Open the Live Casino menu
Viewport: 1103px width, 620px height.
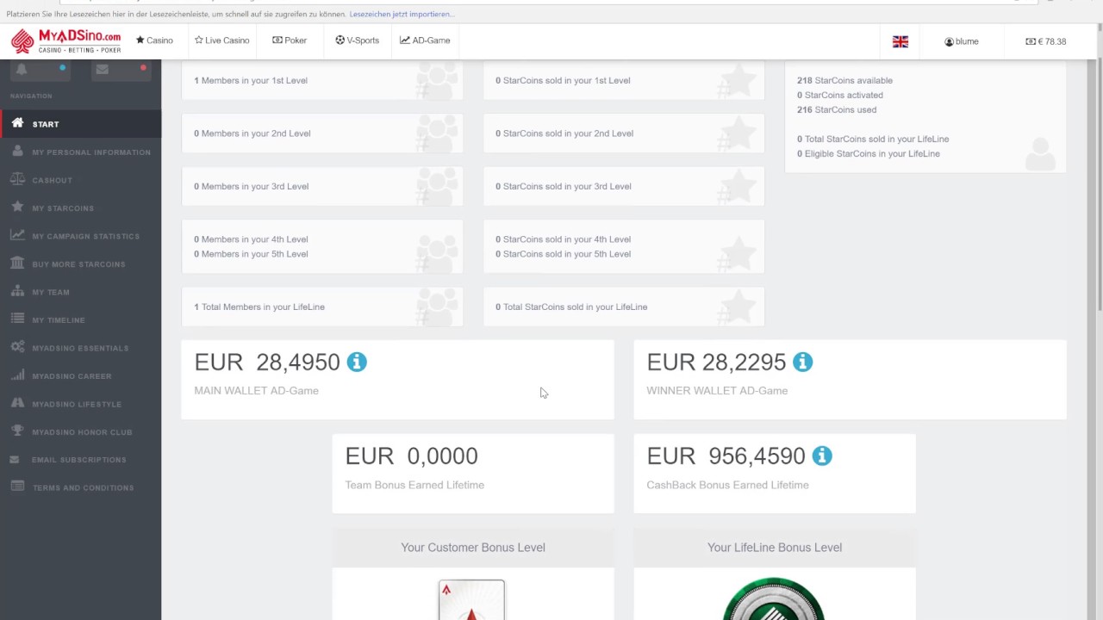[x=222, y=40]
